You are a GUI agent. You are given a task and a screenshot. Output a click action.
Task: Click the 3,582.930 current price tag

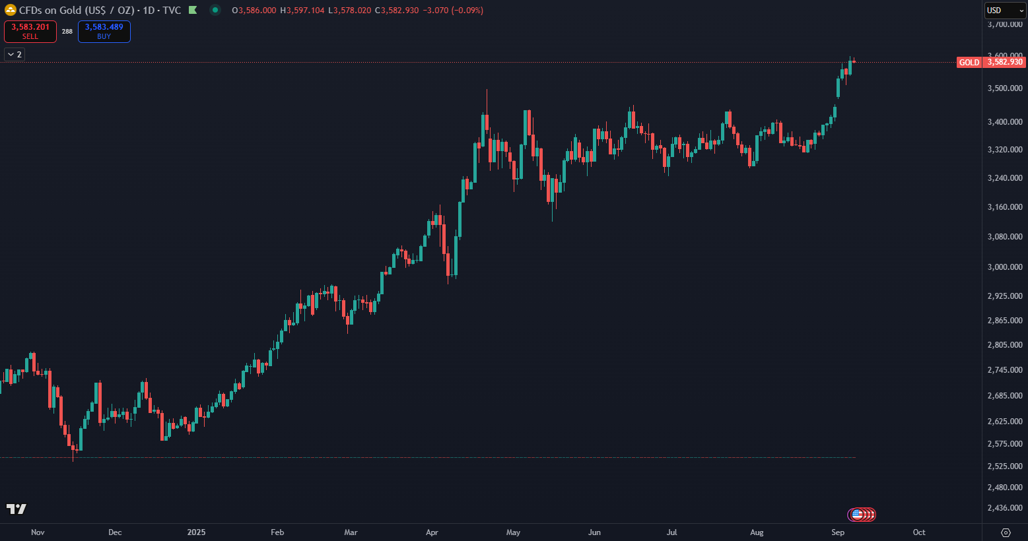tap(1004, 62)
